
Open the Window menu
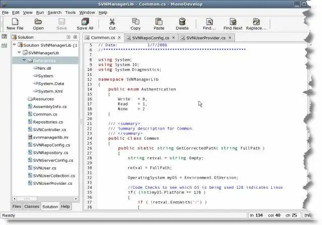coord(87,13)
